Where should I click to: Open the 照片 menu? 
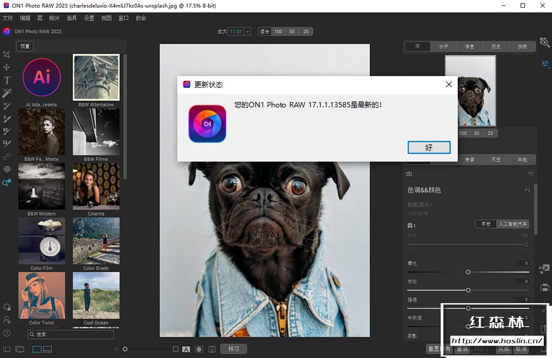54,18
